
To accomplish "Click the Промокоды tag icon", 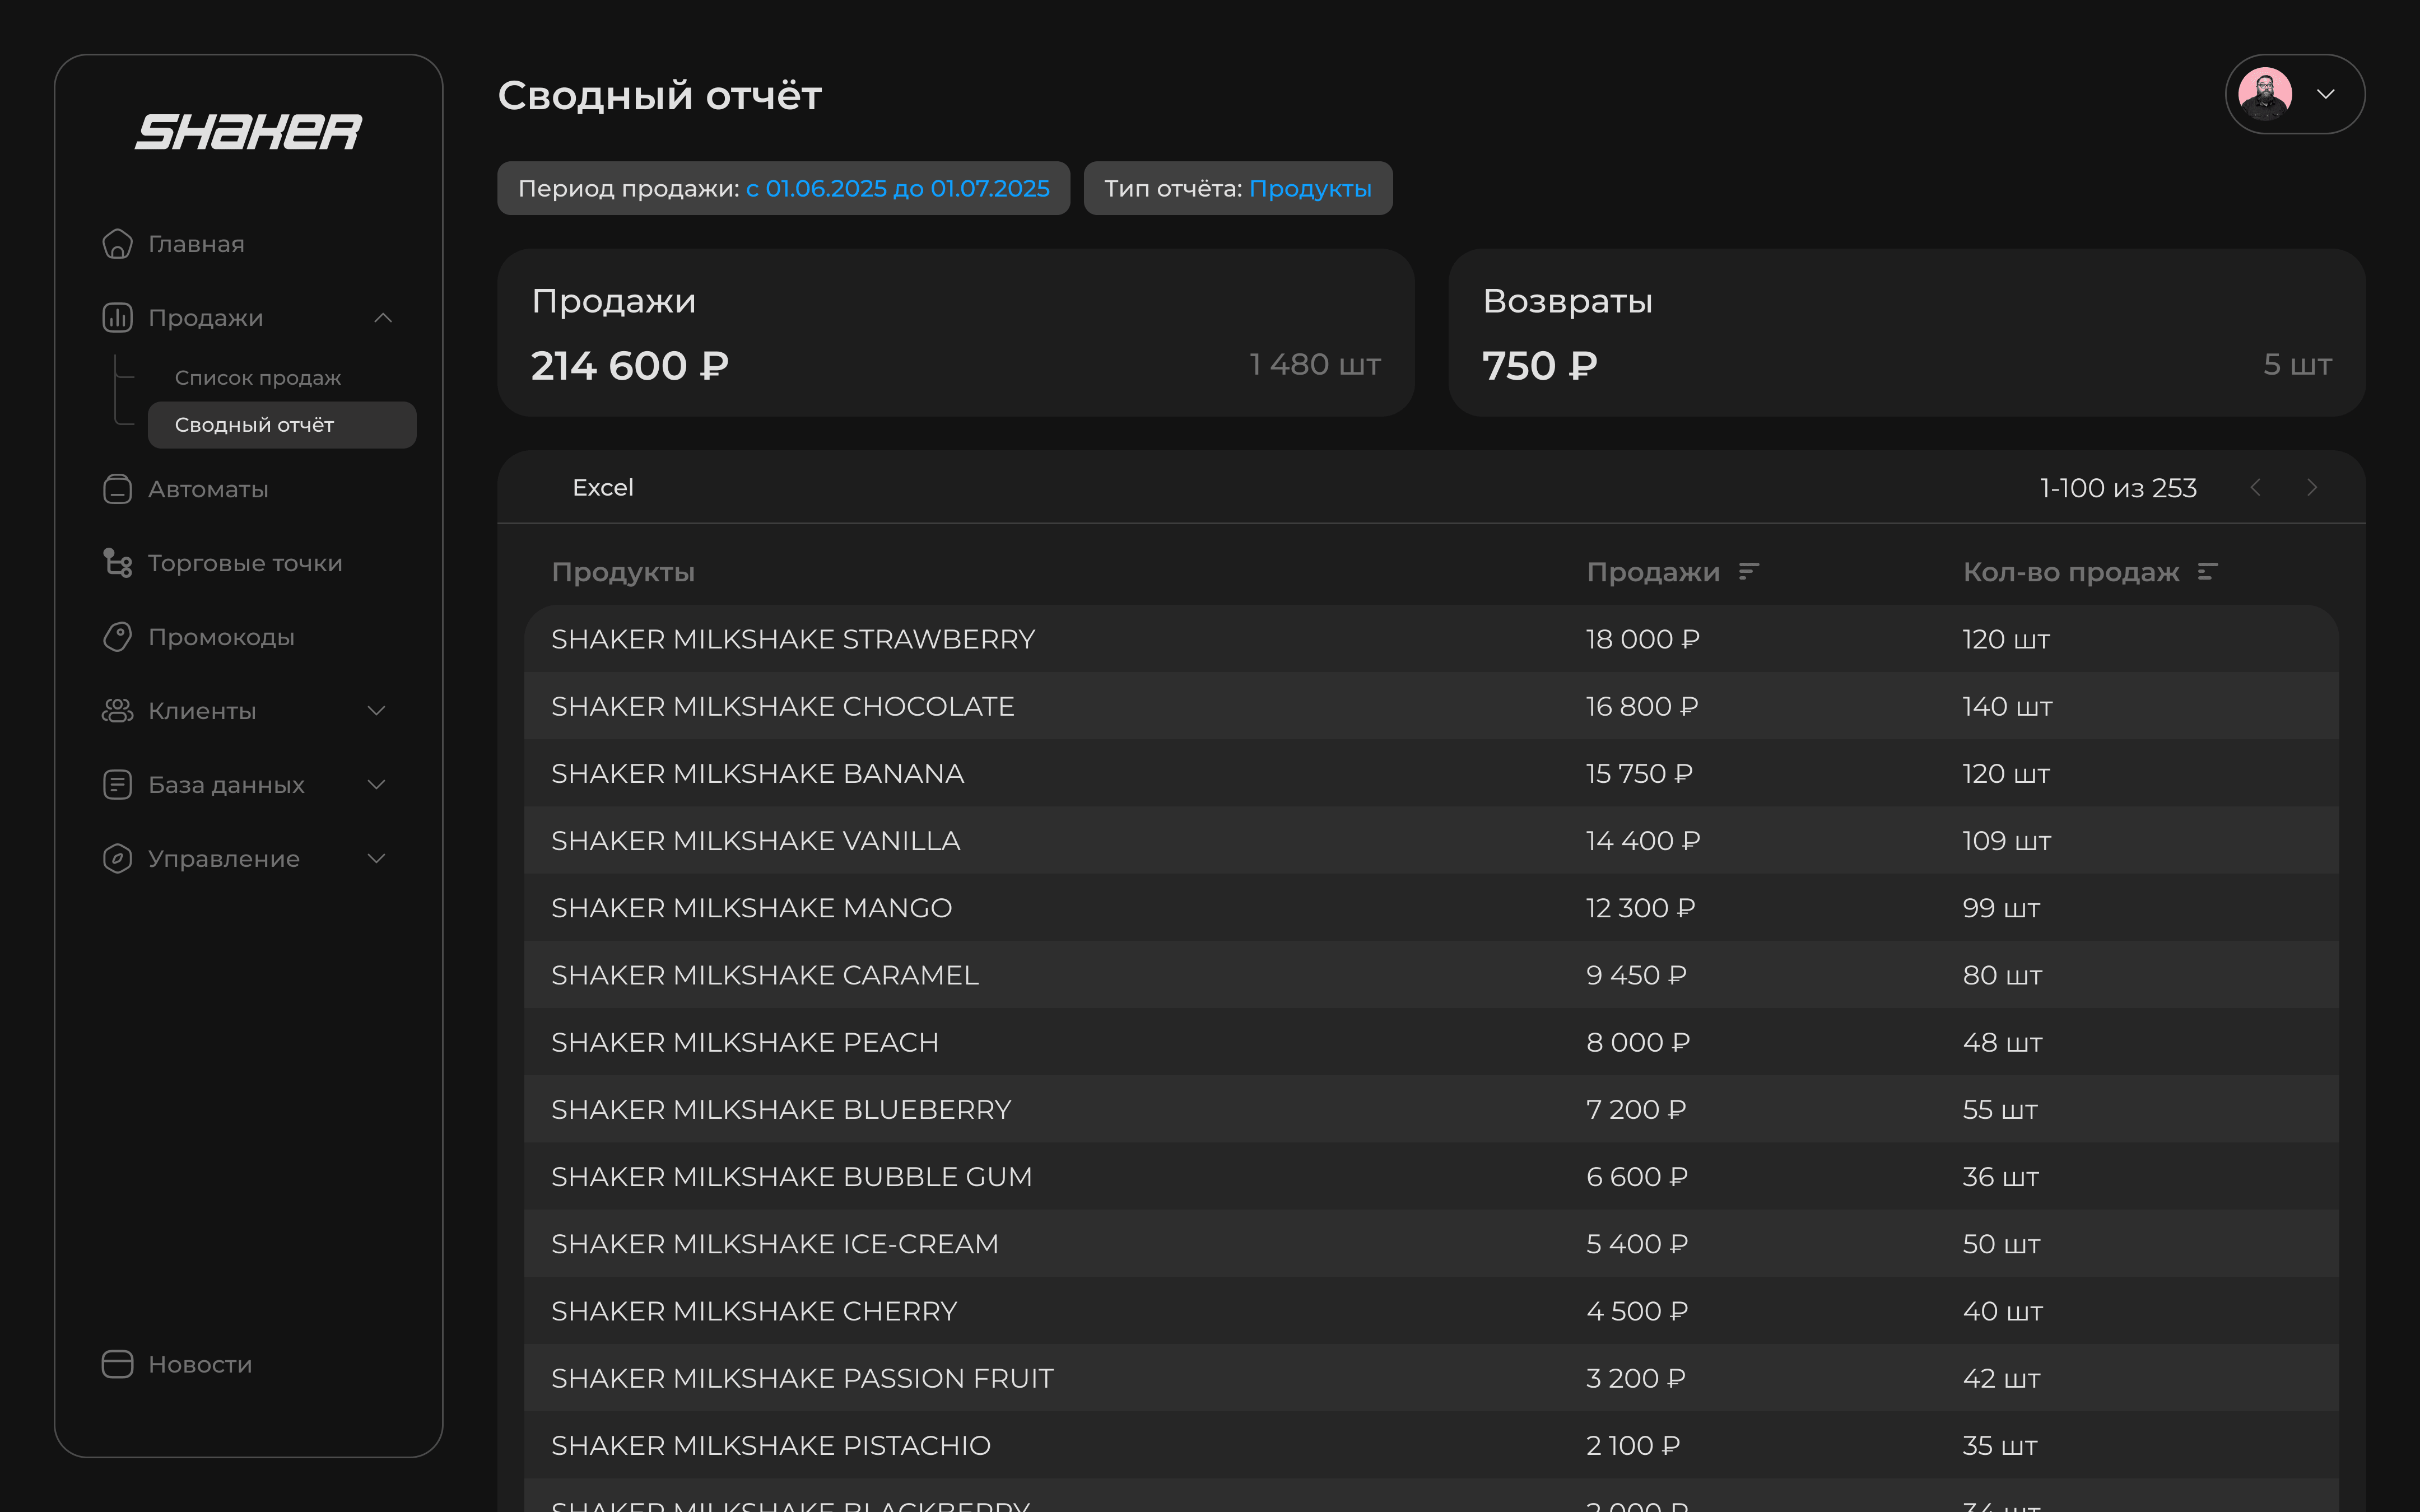I will coord(117,637).
